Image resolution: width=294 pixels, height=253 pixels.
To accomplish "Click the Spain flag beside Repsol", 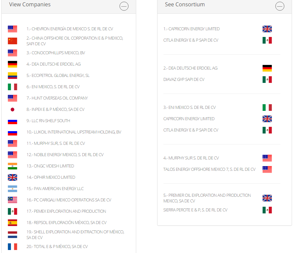I will click(x=12, y=223).
